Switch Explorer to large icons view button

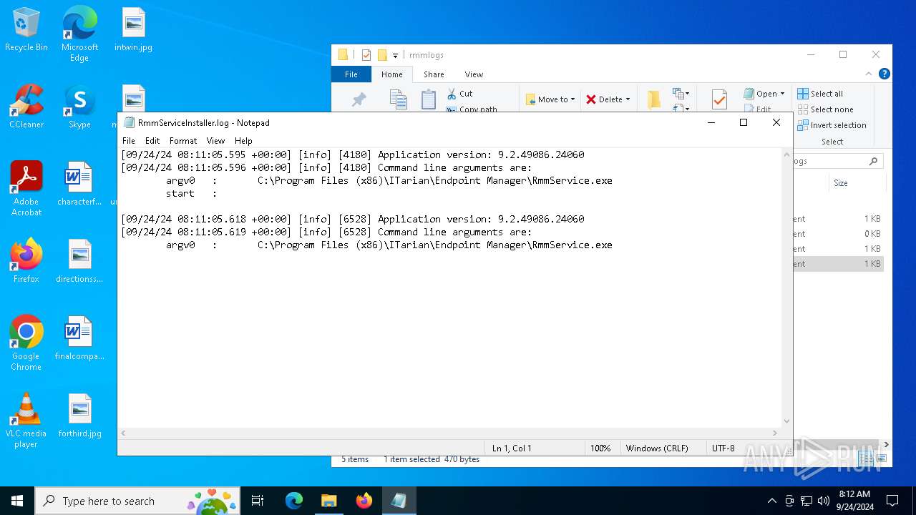(882, 458)
